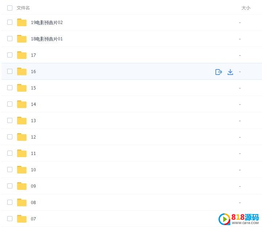Sort by the 大小 column header
This screenshot has height=227, width=262.
(x=246, y=8)
